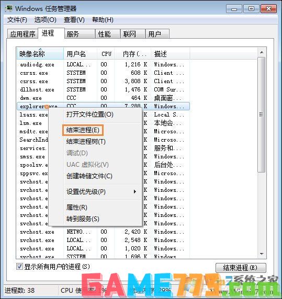Viewport: 282px width, 299px height.
Task: Click the Task Manager title bar icon
Action: coord(9,8)
